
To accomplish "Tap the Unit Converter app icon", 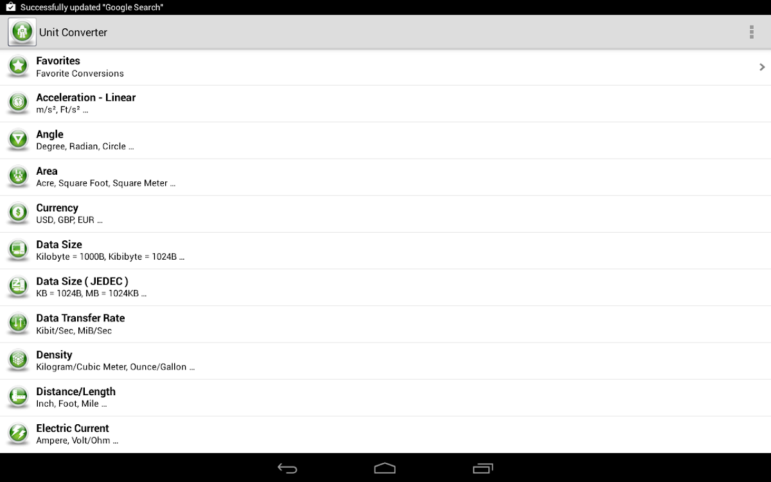I will point(22,31).
